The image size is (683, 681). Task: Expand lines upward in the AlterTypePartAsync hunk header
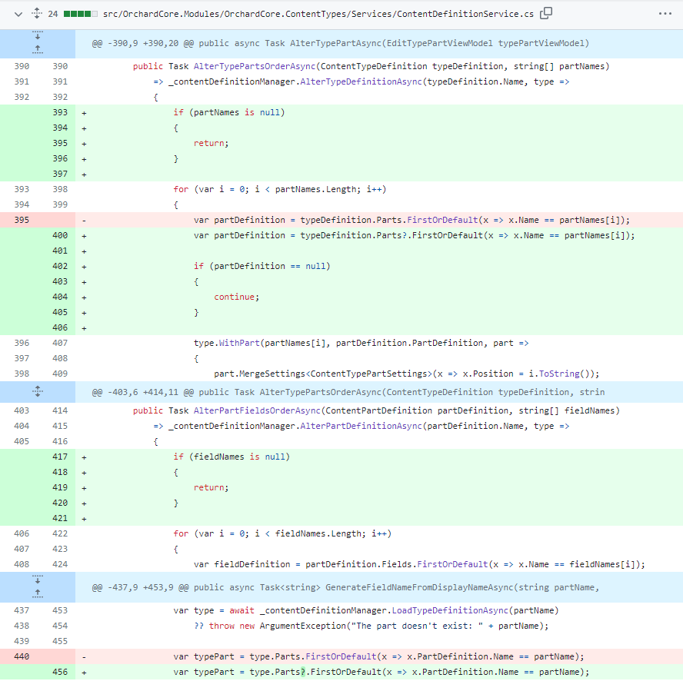pos(38,49)
